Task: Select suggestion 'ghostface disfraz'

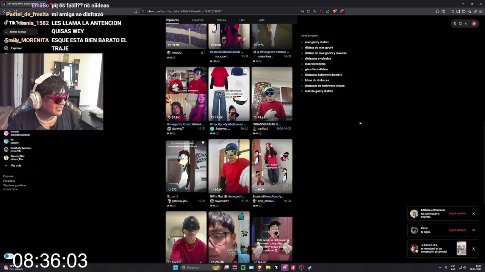Action: point(316,70)
